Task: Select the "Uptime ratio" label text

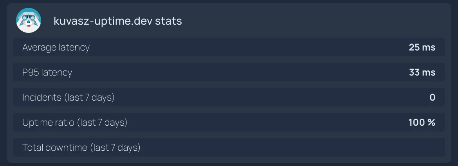Action: (x=48, y=123)
